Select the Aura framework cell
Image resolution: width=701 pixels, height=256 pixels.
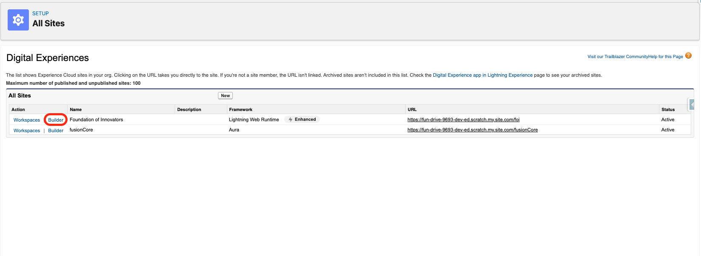234,130
